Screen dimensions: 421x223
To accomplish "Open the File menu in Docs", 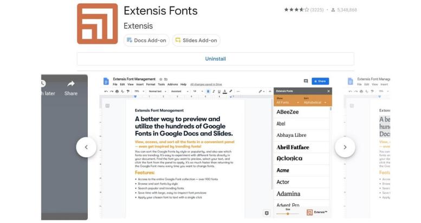I will tap(115, 84).
